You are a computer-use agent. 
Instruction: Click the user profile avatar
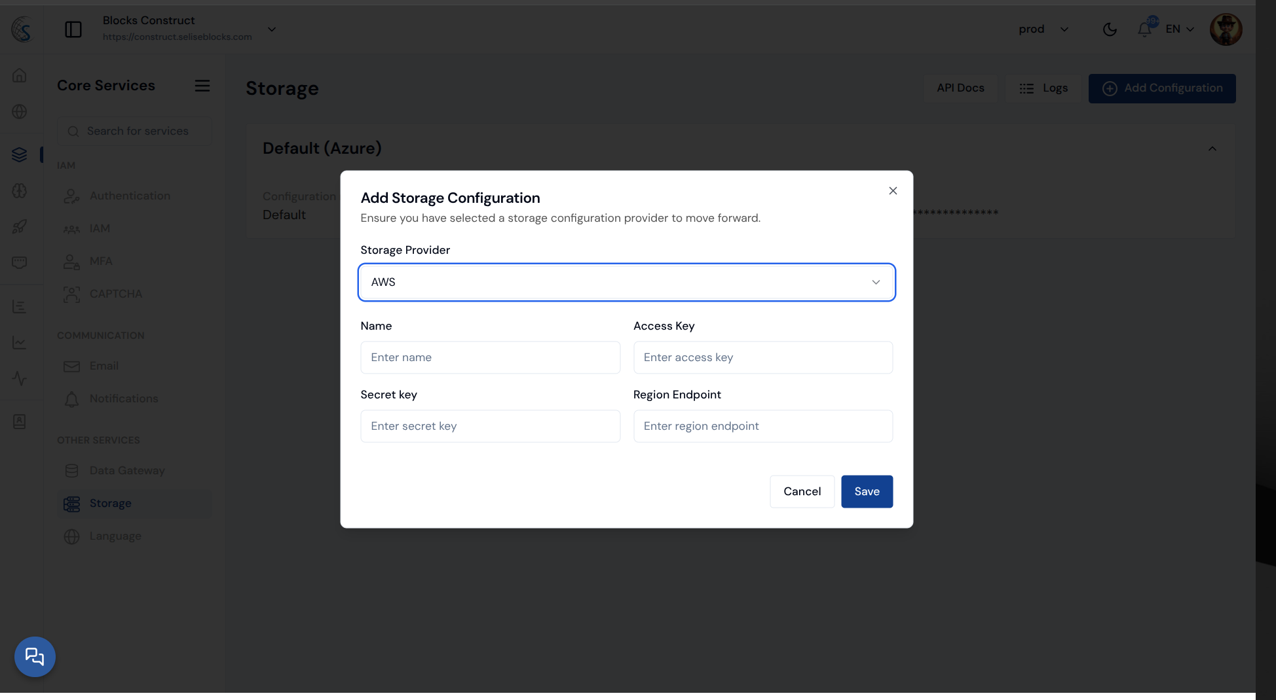click(x=1225, y=29)
